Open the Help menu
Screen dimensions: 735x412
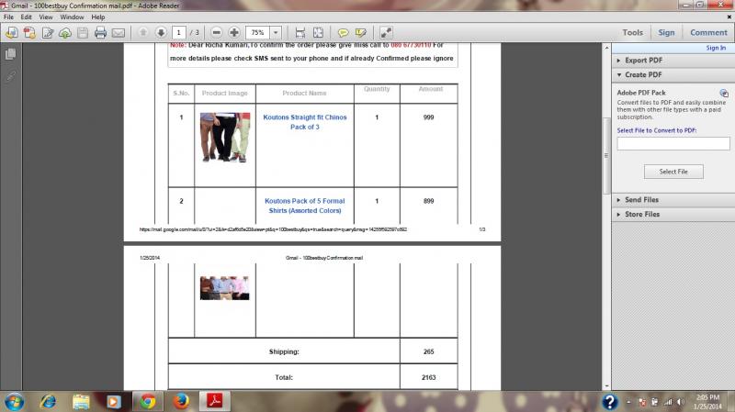coord(98,17)
